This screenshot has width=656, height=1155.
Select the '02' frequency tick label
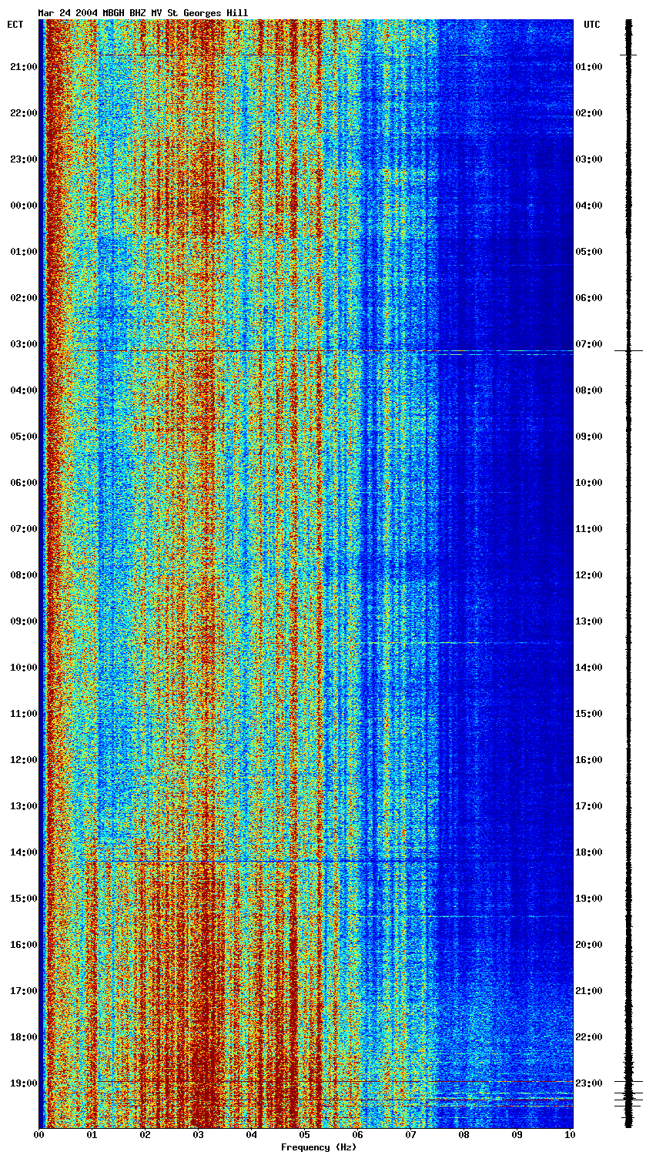[146, 1135]
